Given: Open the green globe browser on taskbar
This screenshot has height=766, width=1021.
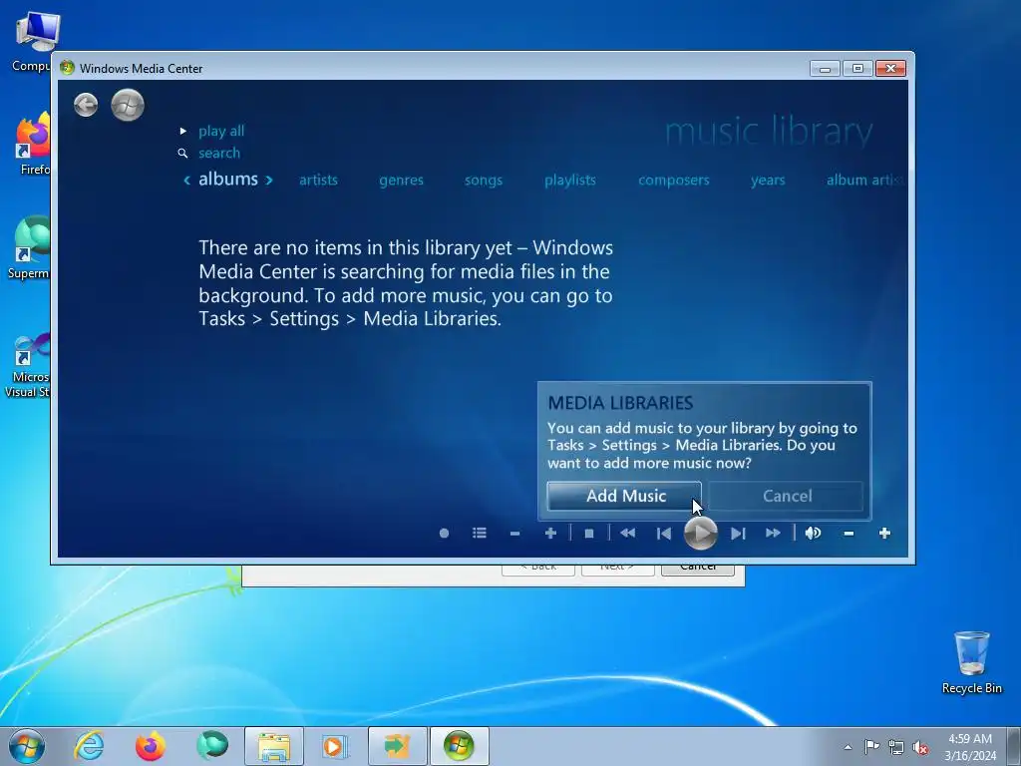Looking at the screenshot, I should pyautogui.click(x=212, y=746).
